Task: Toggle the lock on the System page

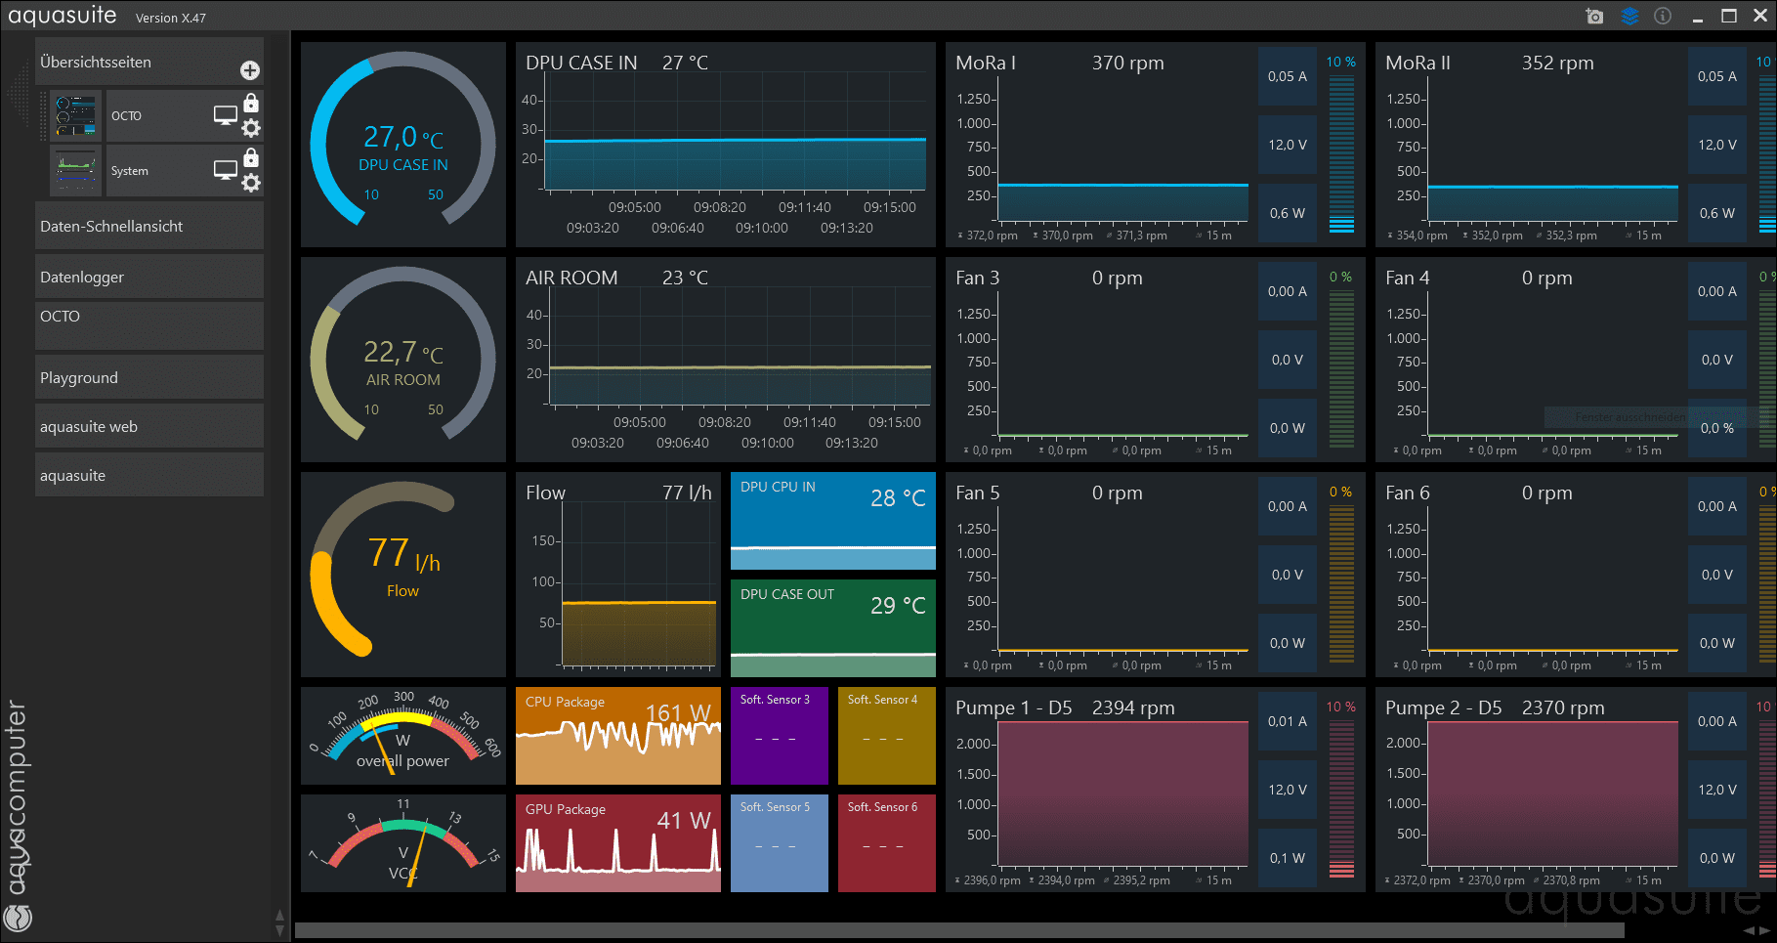Action: click(x=251, y=157)
